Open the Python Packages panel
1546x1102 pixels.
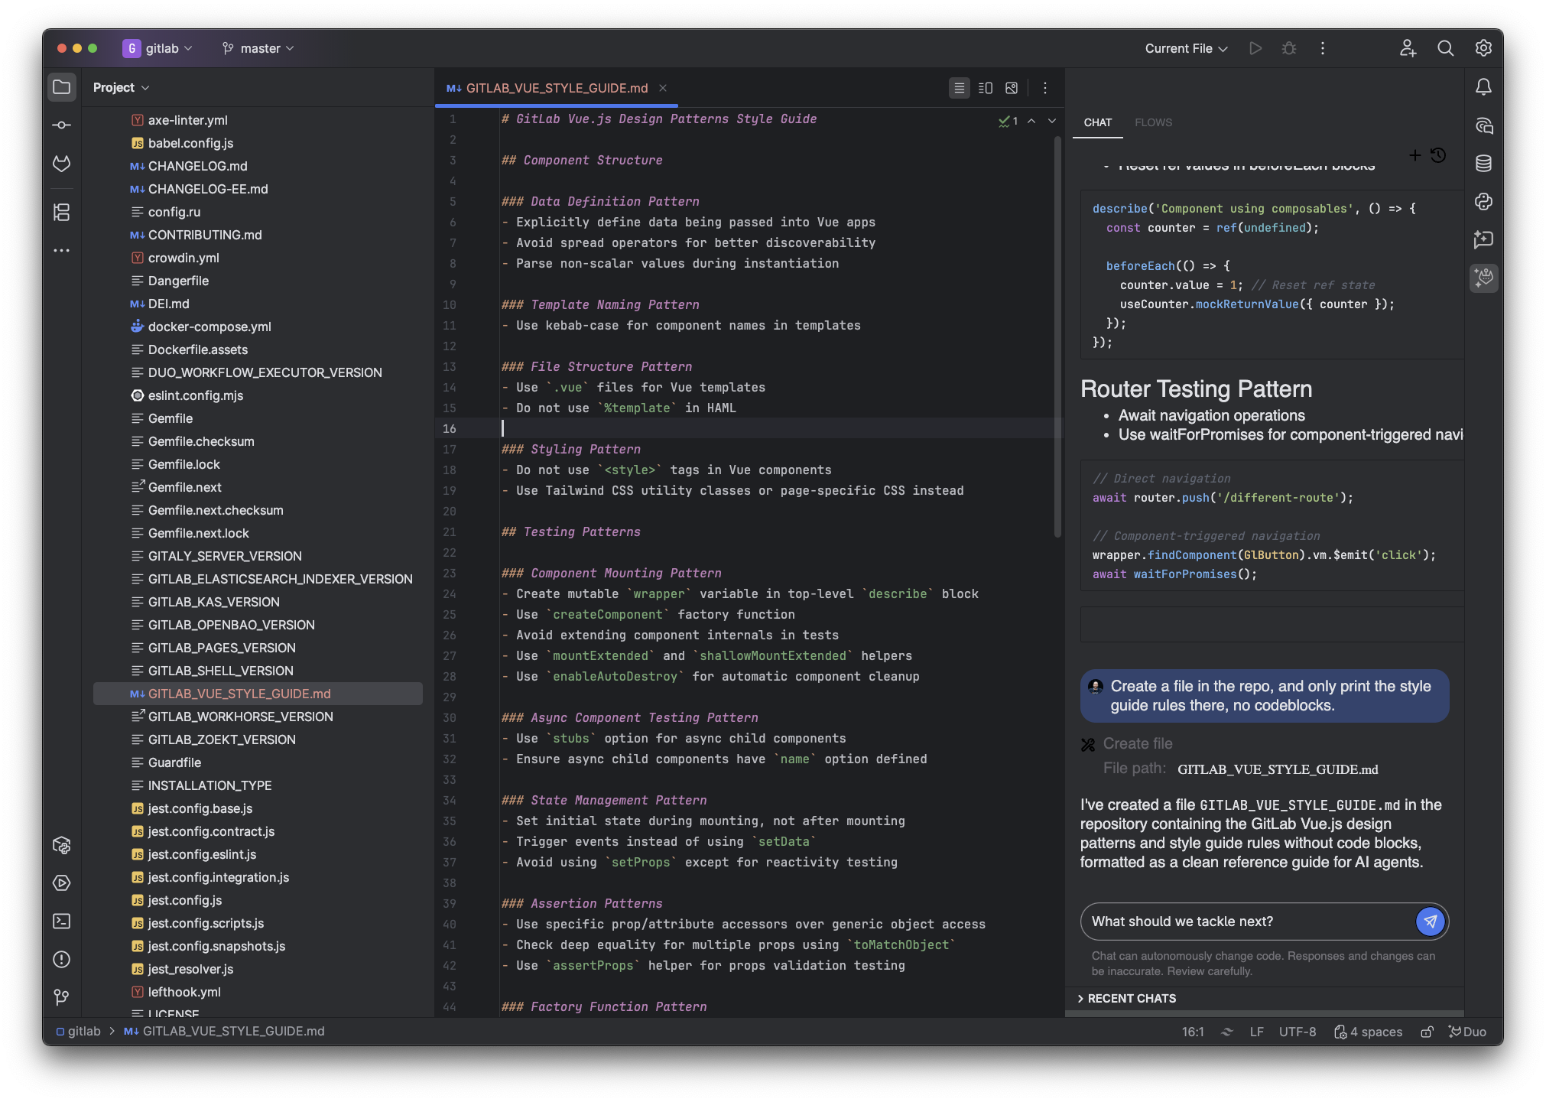click(x=62, y=845)
